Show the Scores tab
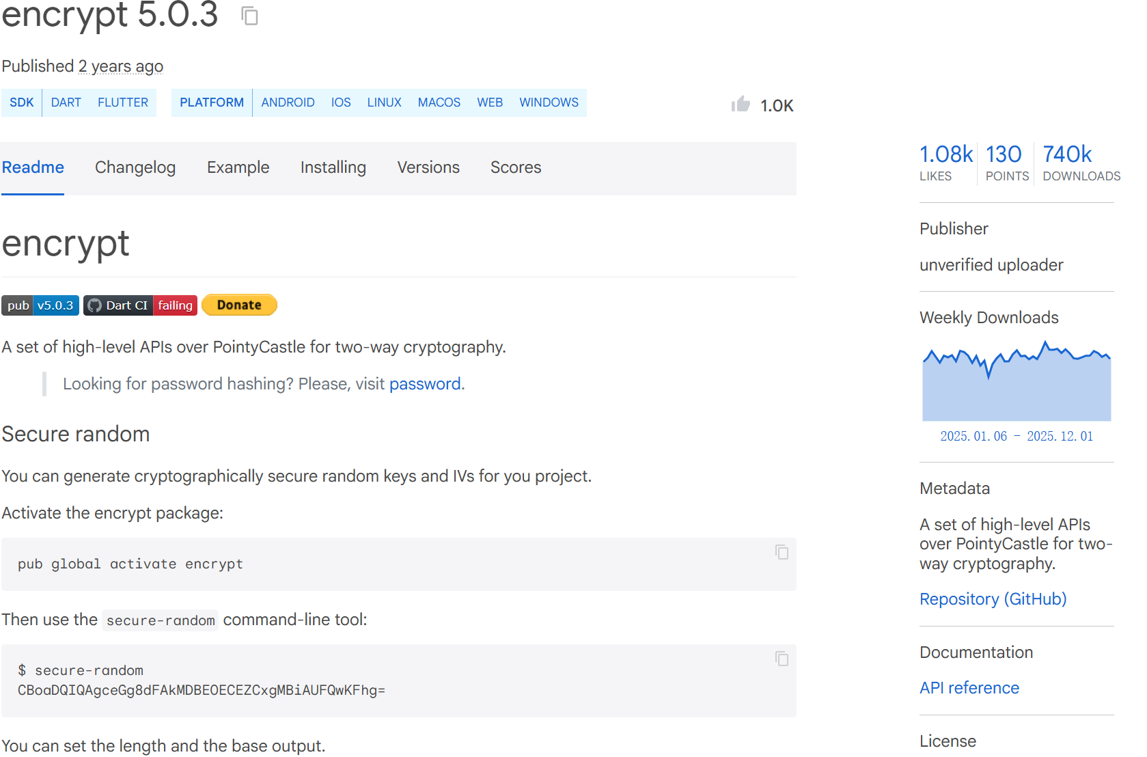1147x757 pixels. tap(515, 167)
